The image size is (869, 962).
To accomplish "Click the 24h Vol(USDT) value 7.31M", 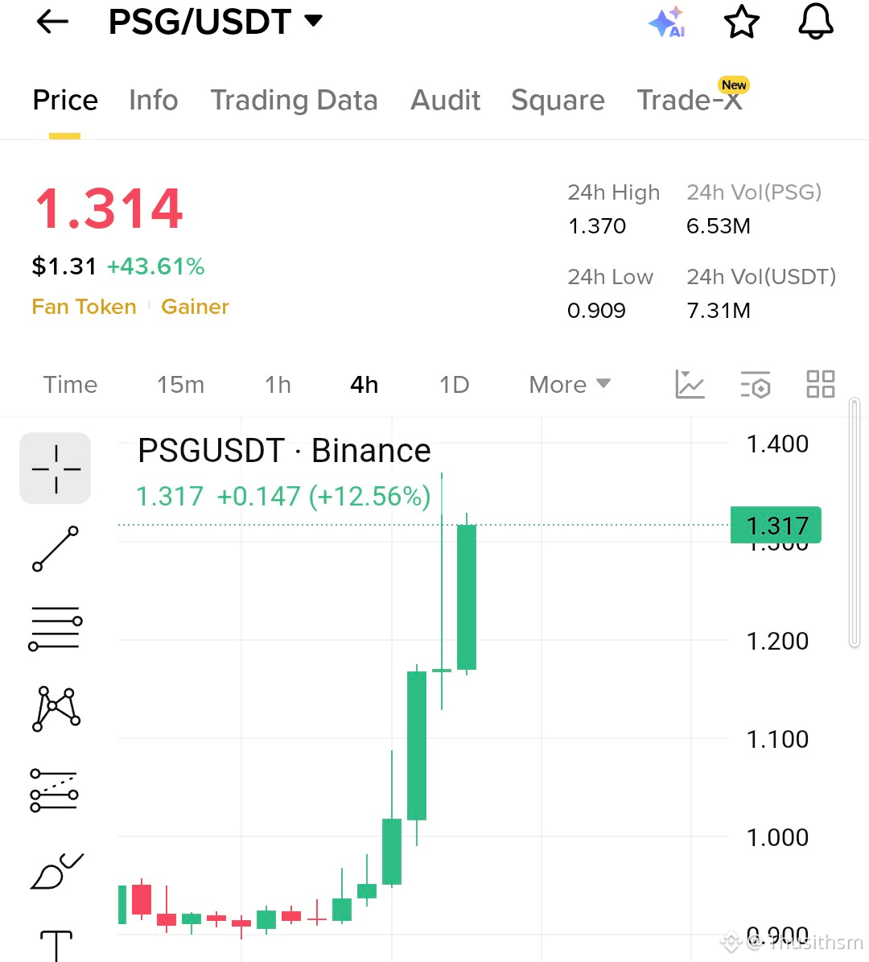I will 719,311.
